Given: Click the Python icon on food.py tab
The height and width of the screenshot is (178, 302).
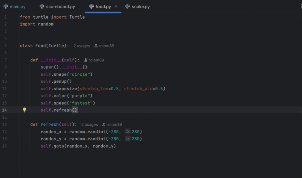Looking at the screenshot, I should (91, 6).
